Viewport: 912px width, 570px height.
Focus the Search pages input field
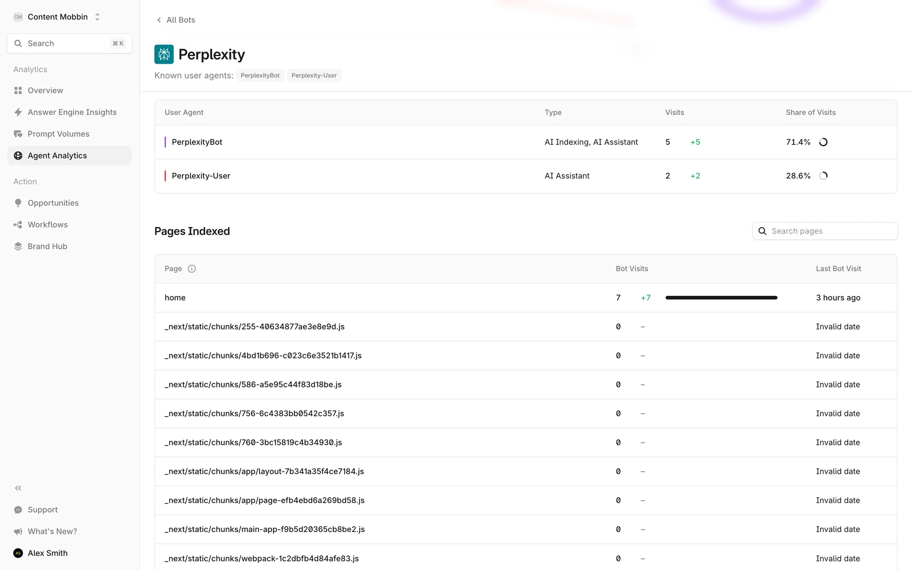(x=831, y=231)
